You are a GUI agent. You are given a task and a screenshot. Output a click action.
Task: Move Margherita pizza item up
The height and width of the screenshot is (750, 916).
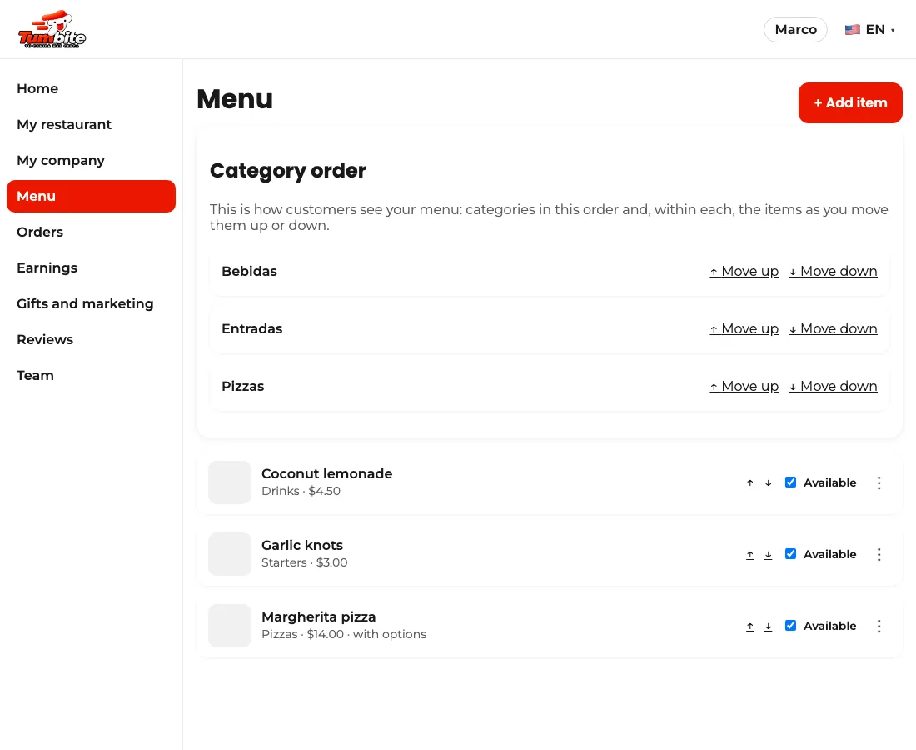[x=750, y=627]
